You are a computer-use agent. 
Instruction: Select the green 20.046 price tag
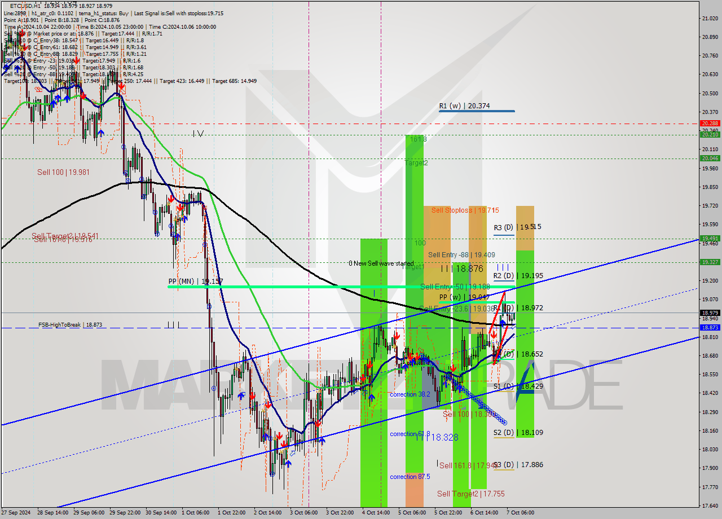[x=710, y=158]
